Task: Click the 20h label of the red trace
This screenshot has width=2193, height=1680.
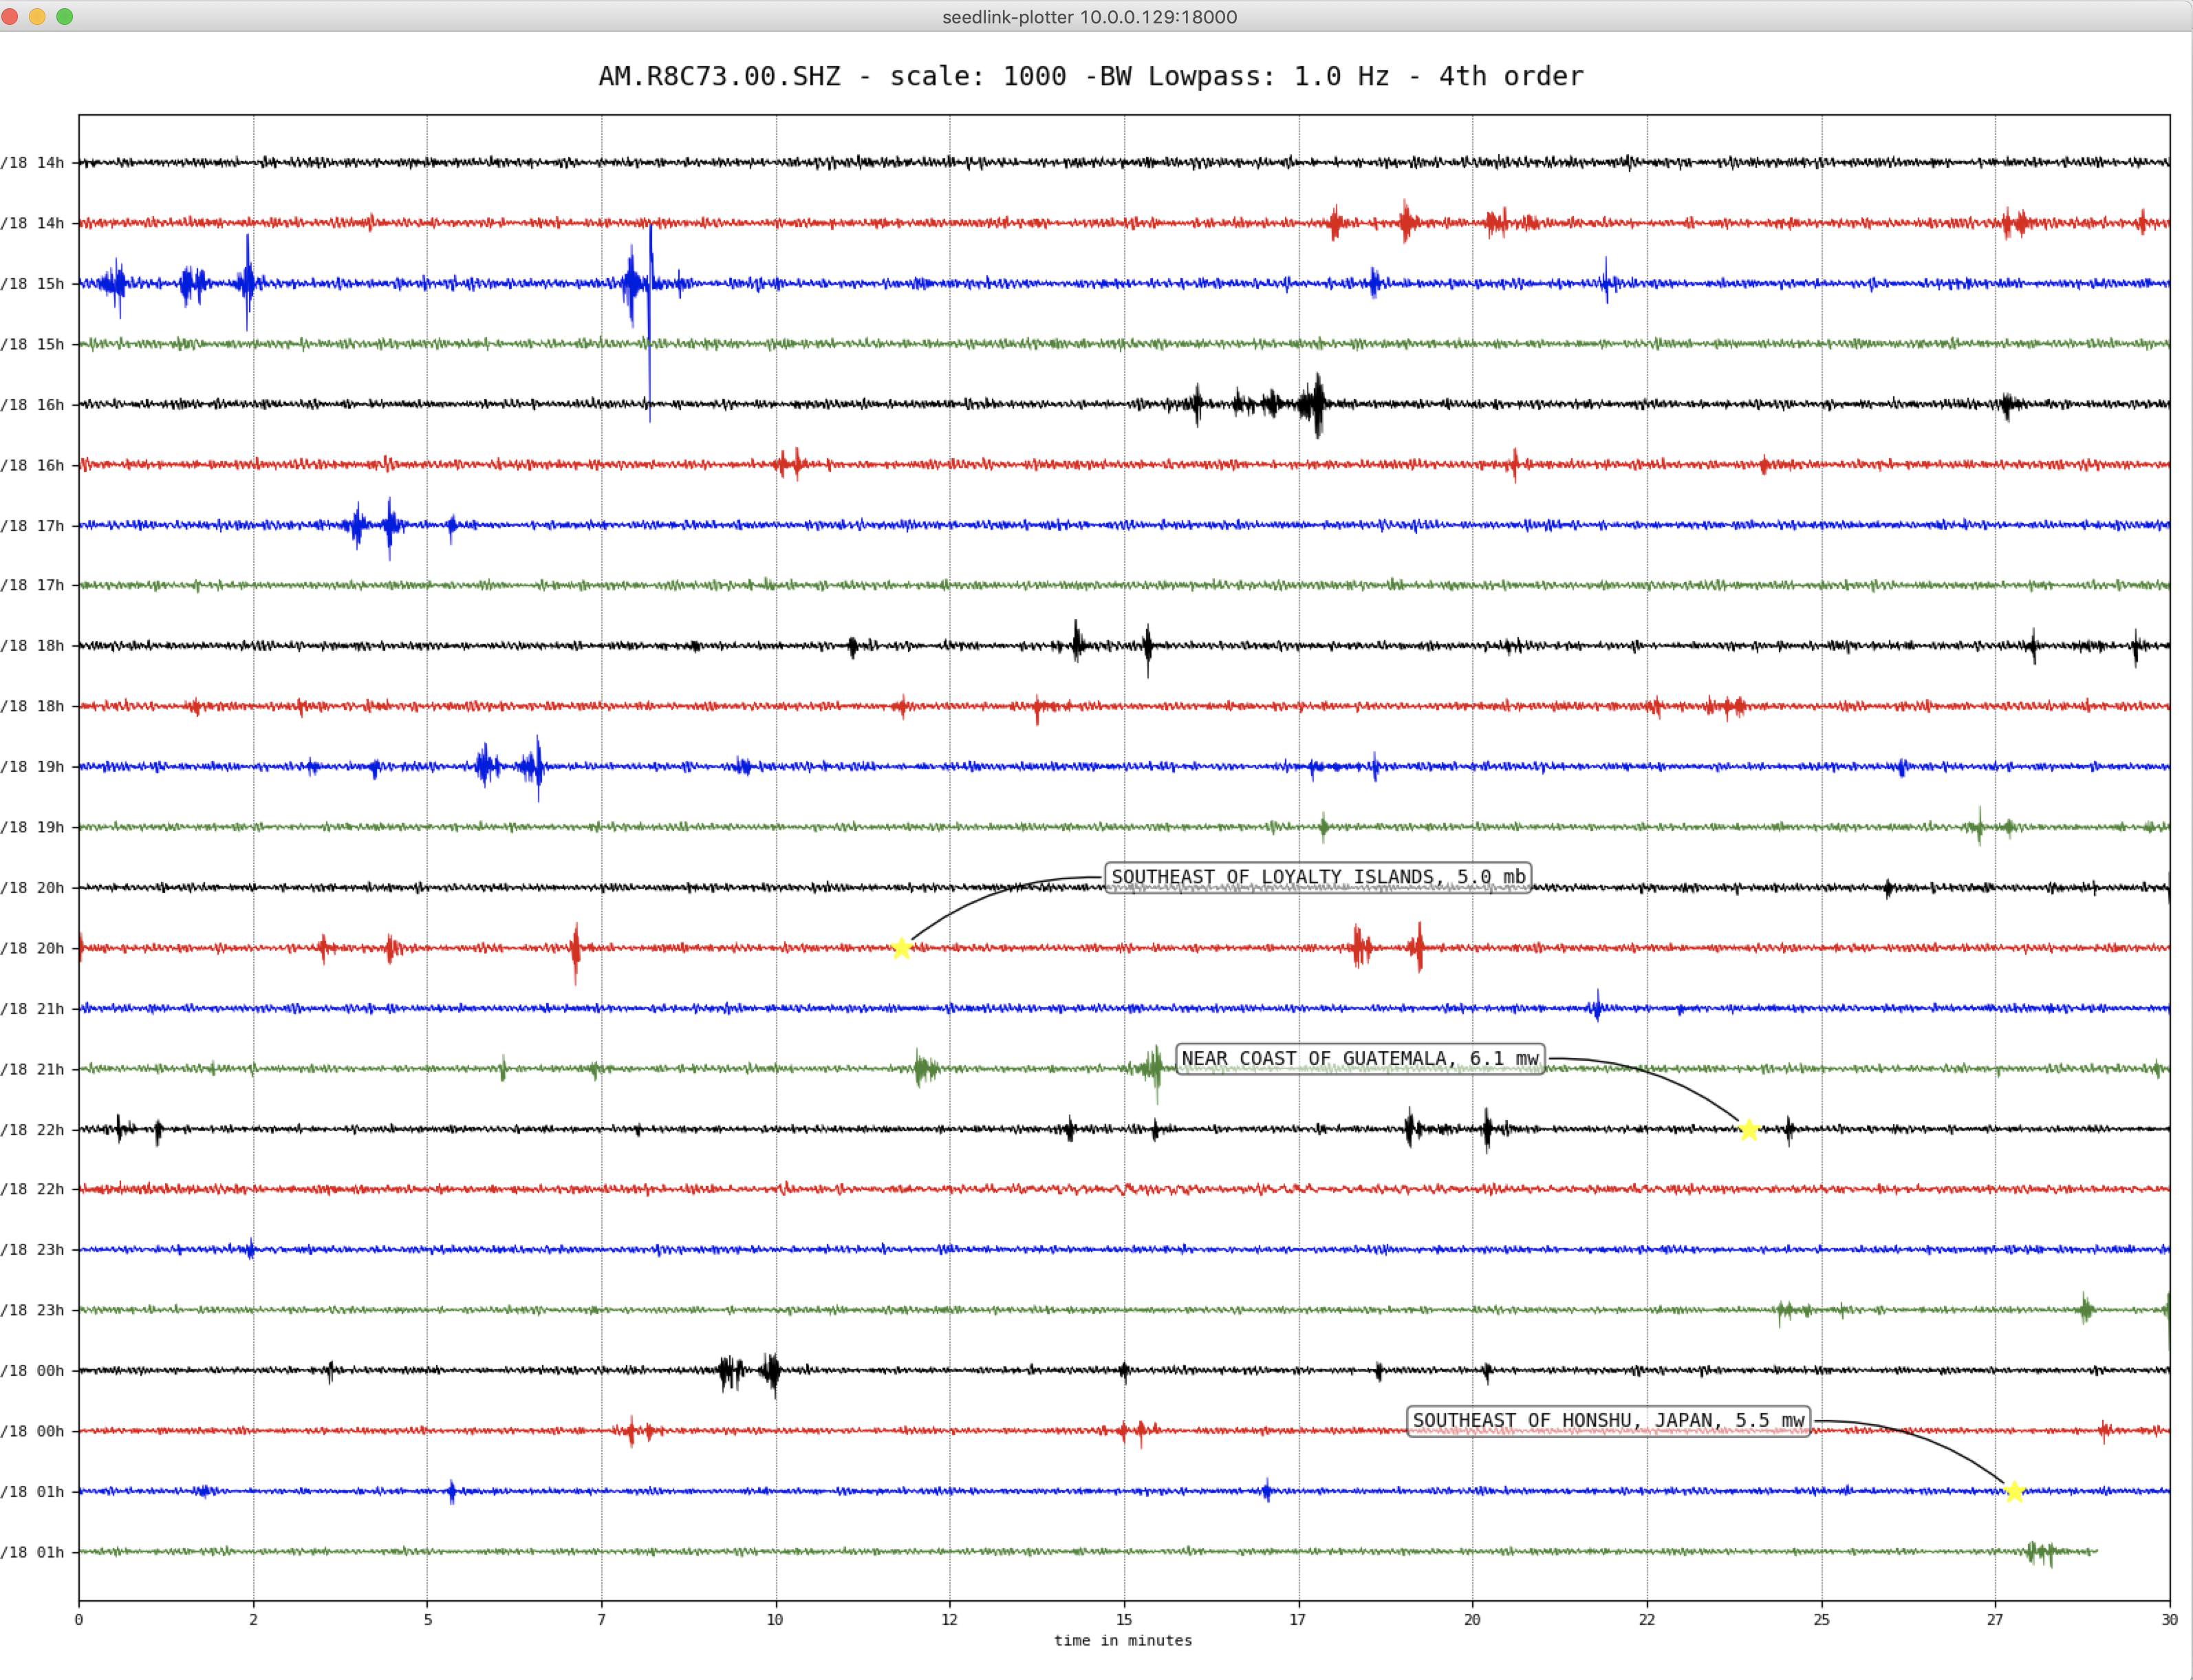Action: 32,948
